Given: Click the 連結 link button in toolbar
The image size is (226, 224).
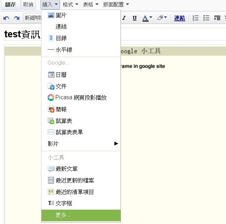Looking at the screenshot, I should (179, 18).
